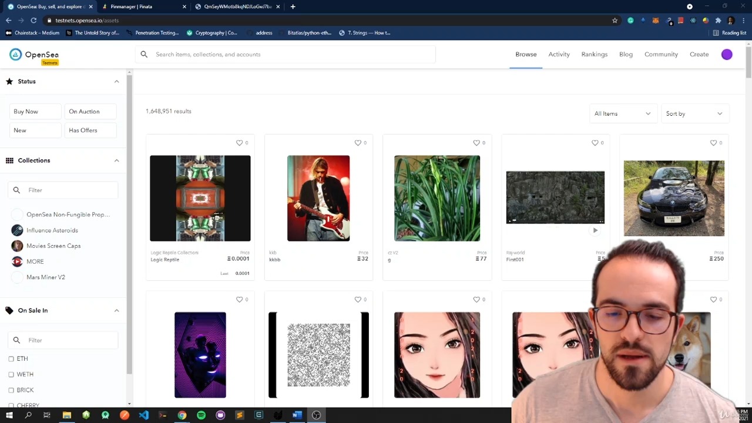Viewport: 752px width, 423px height.
Task: Play the First001 video item
Action: (x=595, y=230)
